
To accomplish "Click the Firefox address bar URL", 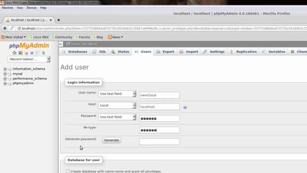I will click(164, 28).
